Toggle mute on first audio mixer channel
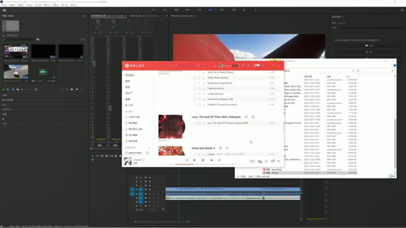 (x=95, y=32)
